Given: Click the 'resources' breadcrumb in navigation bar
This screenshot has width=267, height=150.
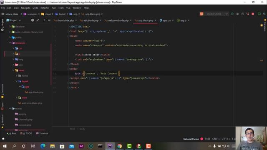Looking at the screenshot, I should 32,14.
